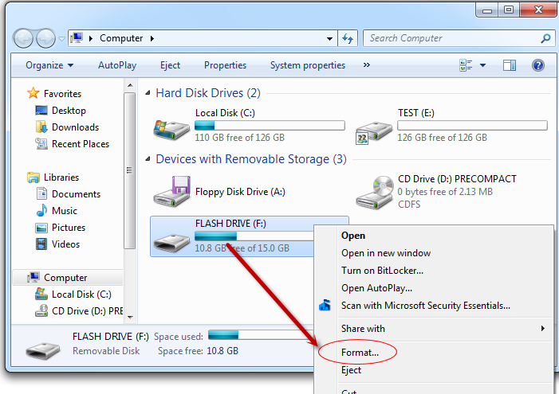Click the search magnifier icon
The width and height of the screenshot is (559, 394).
tap(545, 38)
